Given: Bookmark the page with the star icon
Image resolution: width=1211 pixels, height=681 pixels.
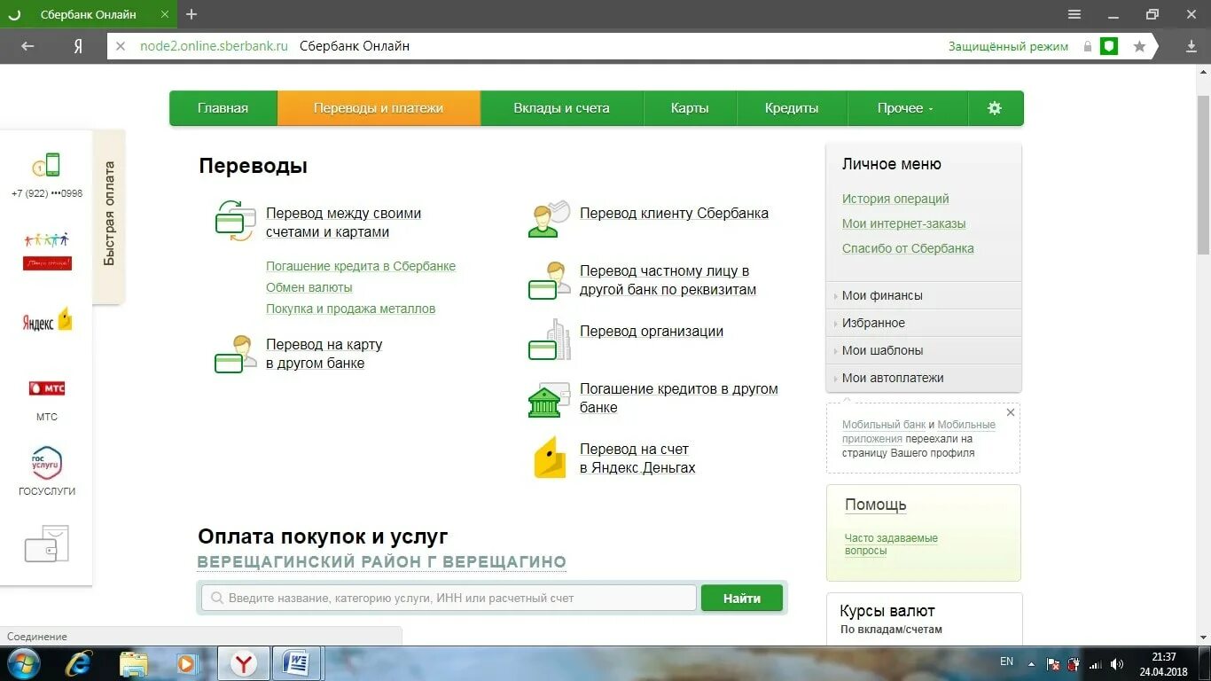Looking at the screenshot, I should (x=1139, y=46).
